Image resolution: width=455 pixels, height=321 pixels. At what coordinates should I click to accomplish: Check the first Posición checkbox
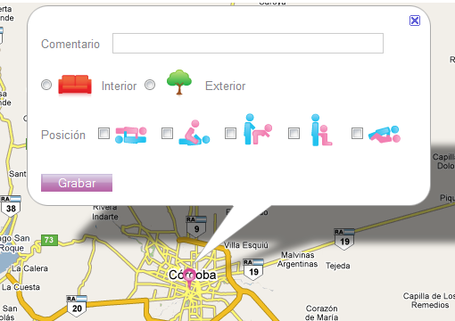[103, 134]
